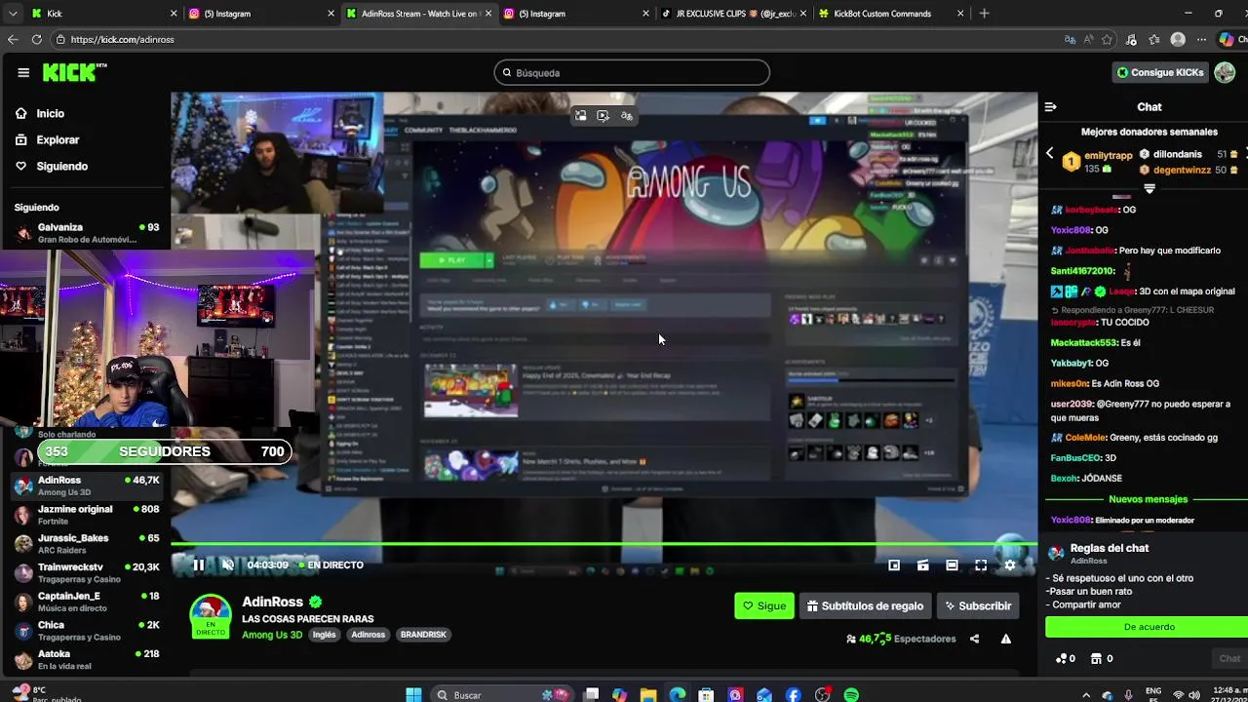Add this page to favorites star
Viewport: 1248px width, 702px height.
pyautogui.click(x=1107, y=40)
